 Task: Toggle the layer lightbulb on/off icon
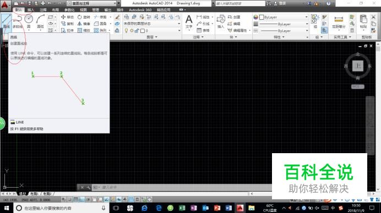tap(126, 31)
